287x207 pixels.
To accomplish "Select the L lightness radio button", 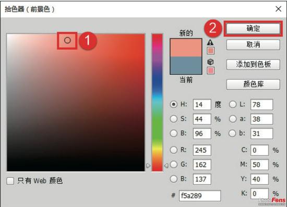I will 233,104.
